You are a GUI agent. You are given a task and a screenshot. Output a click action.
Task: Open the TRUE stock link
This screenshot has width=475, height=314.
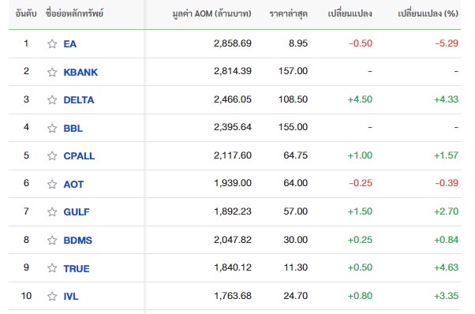(x=77, y=268)
